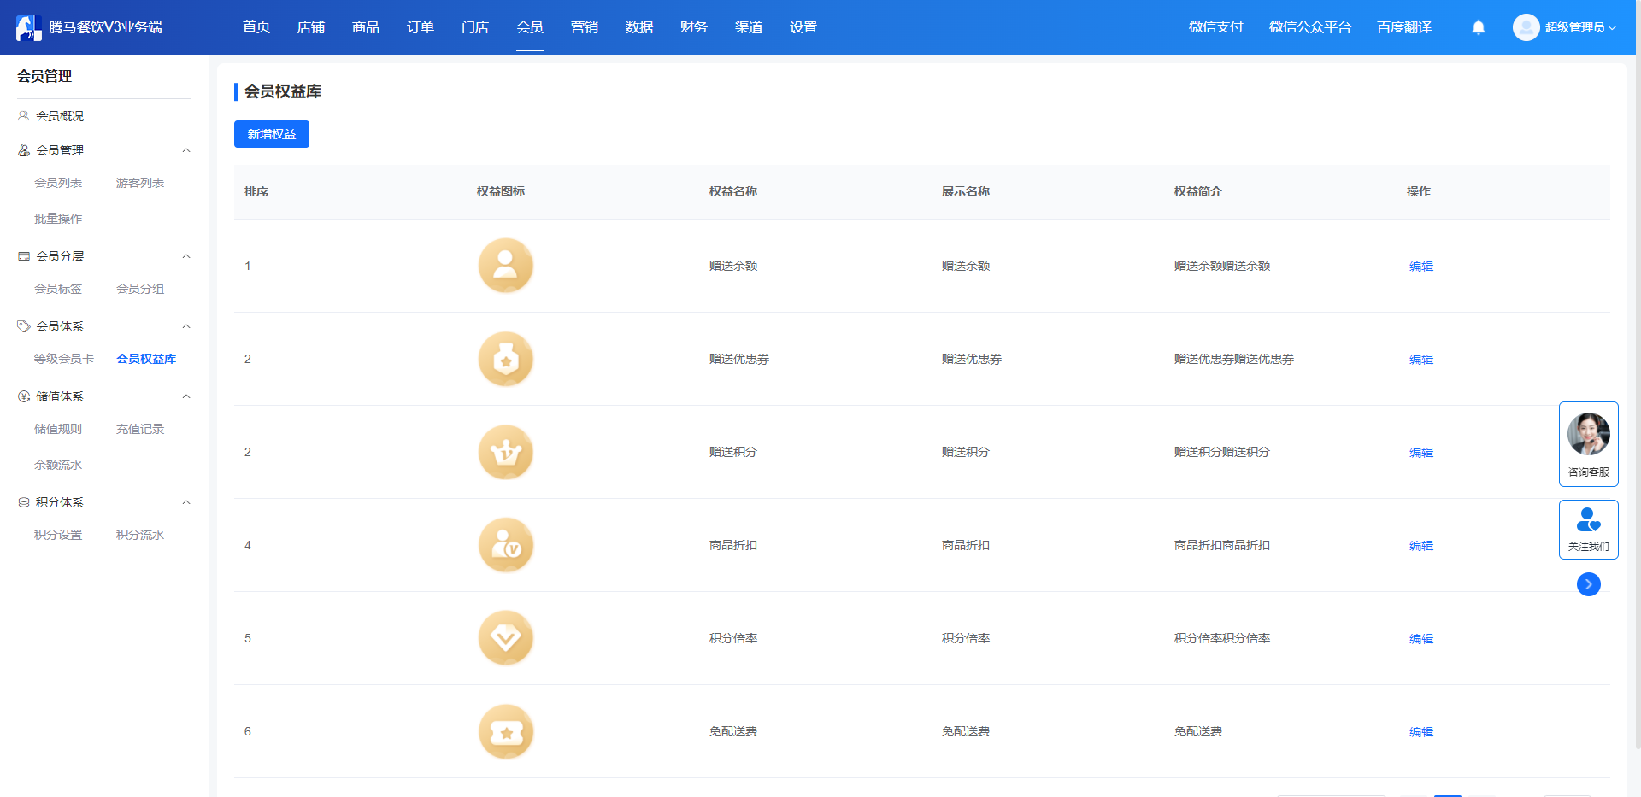Click the 赠送优惠券 benefit icon
The width and height of the screenshot is (1641, 797).
click(x=506, y=359)
